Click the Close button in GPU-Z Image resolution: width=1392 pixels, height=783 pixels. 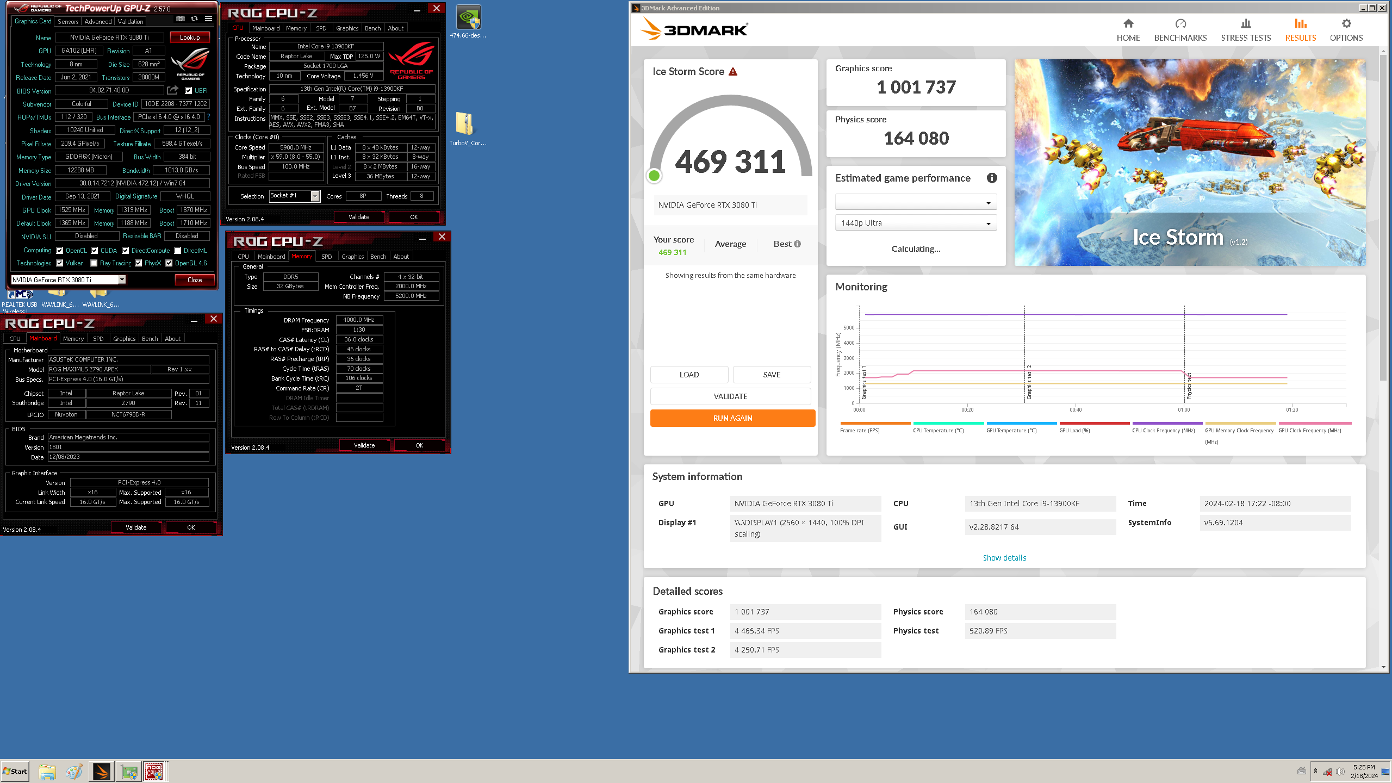(x=195, y=280)
